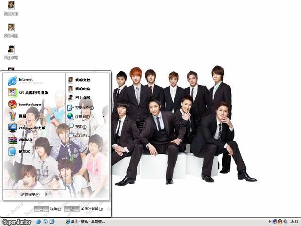The image size is (301, 226).
Task: Click the second quick-launch icon
Action: (x=45, y=222)
